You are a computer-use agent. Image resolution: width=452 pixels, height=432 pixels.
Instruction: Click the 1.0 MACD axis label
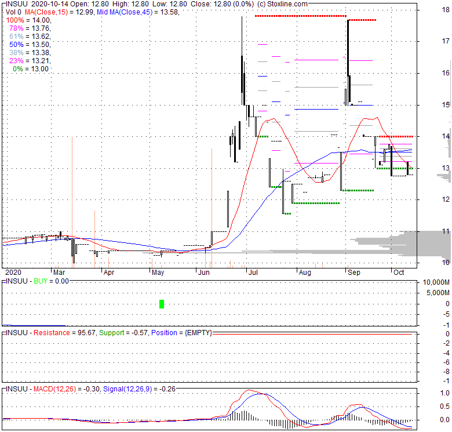tap(445, 393)
